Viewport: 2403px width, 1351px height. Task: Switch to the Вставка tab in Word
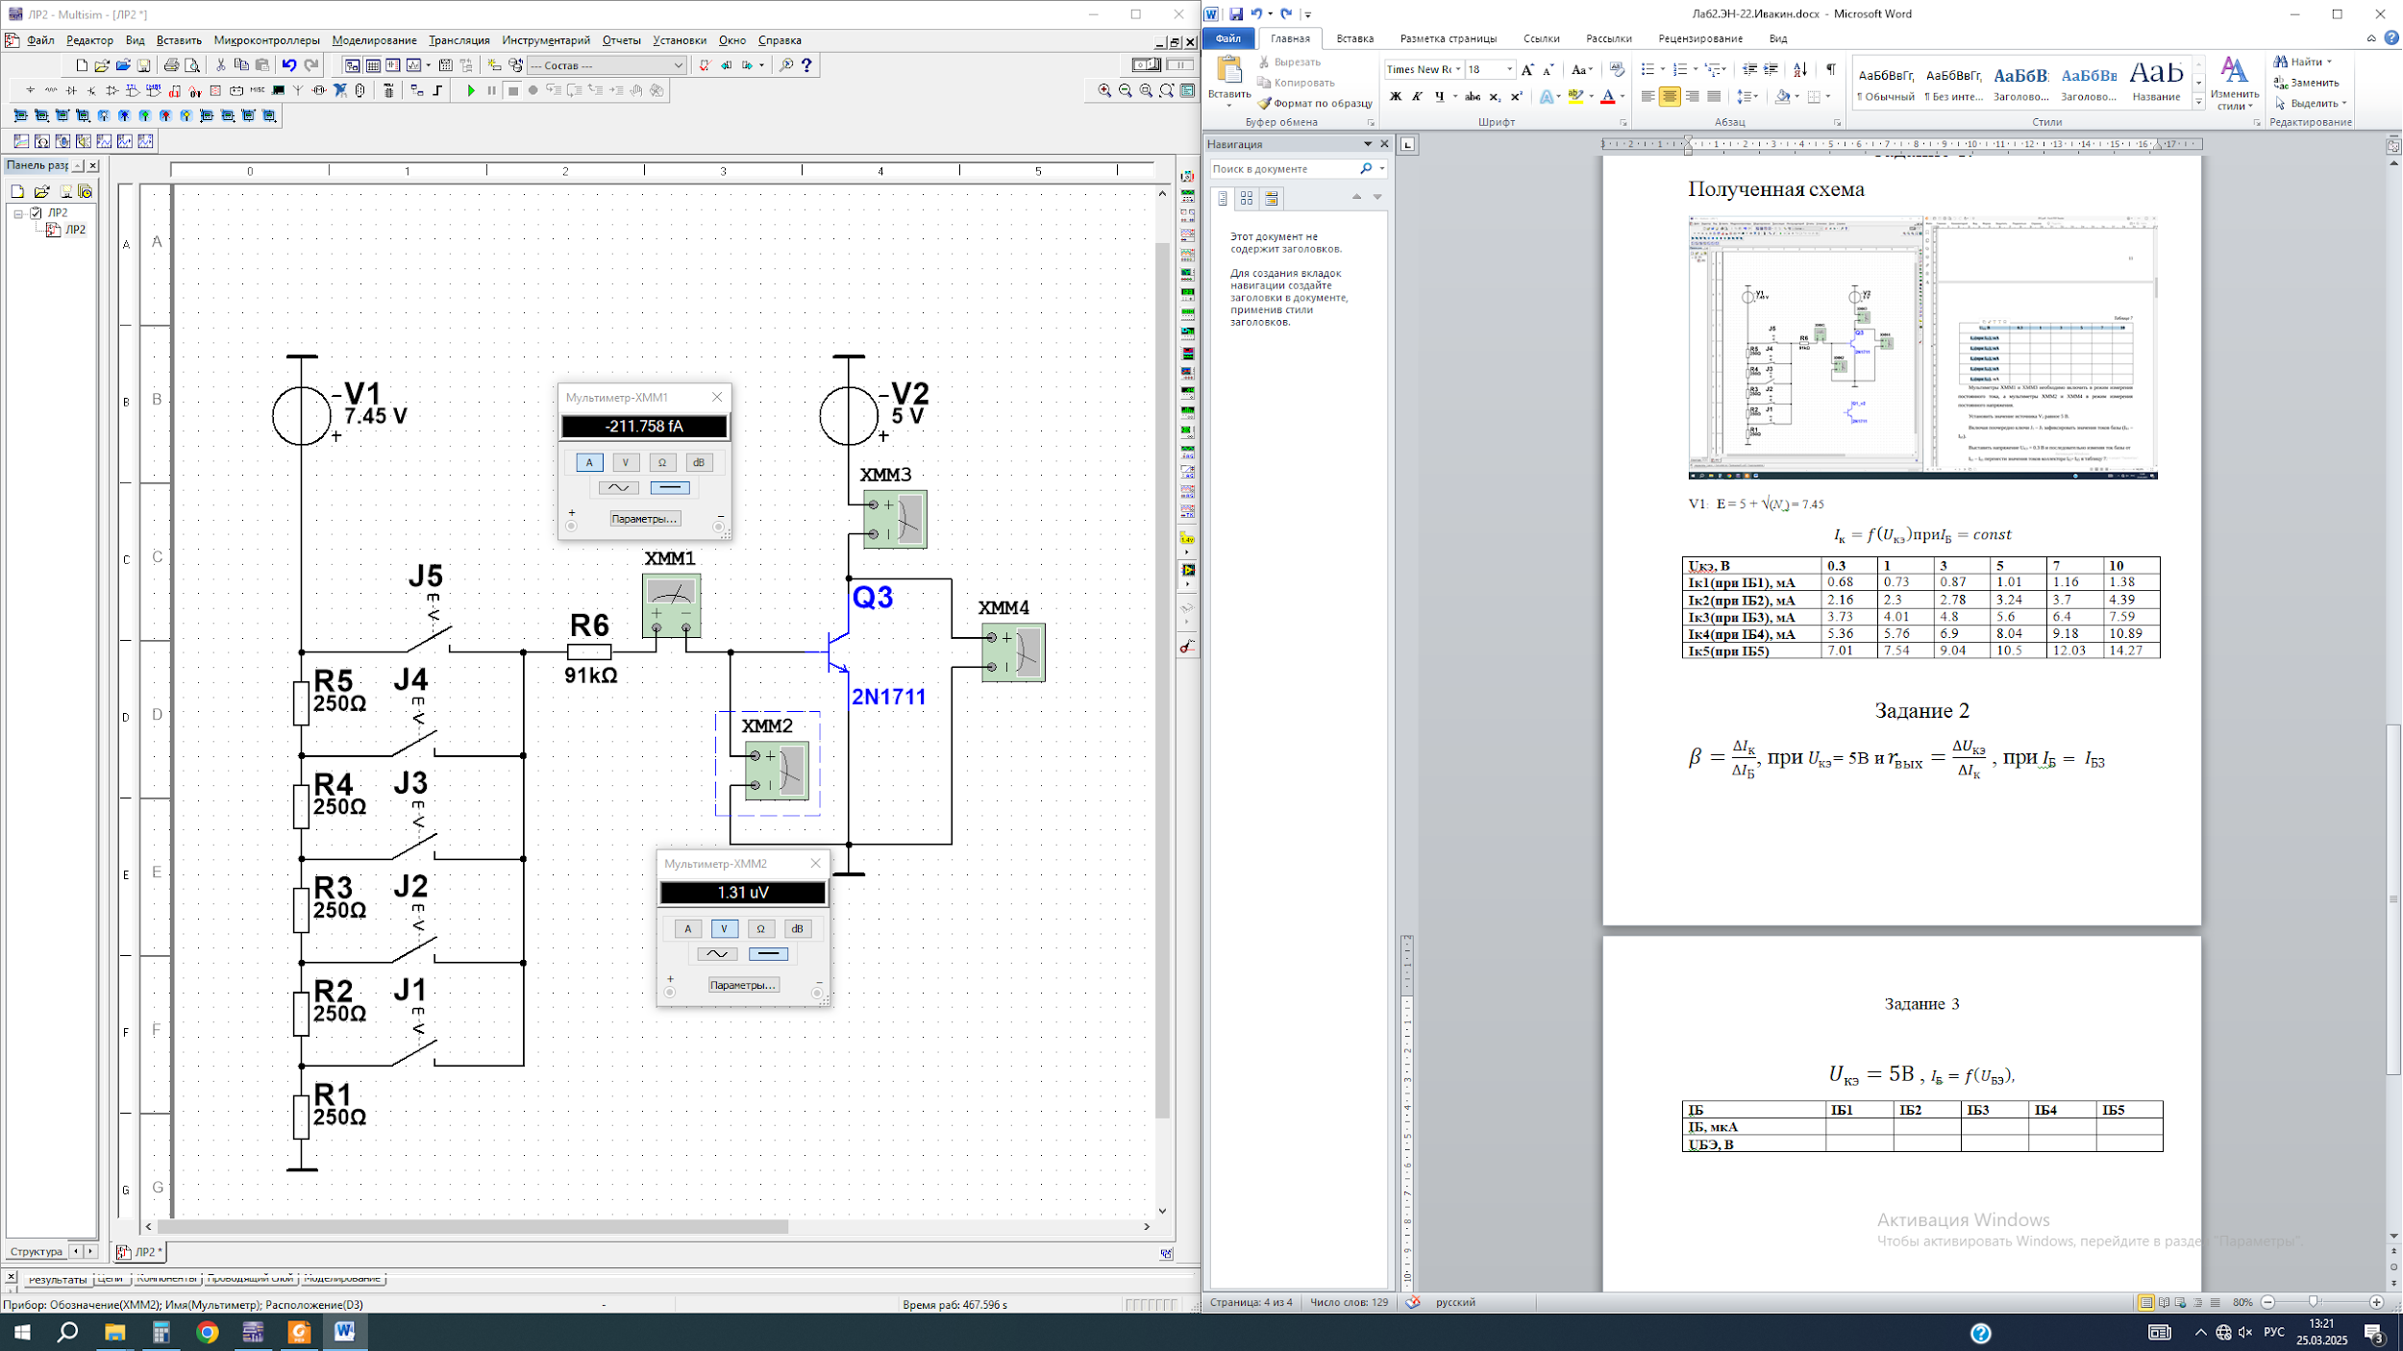[1354, 38]
